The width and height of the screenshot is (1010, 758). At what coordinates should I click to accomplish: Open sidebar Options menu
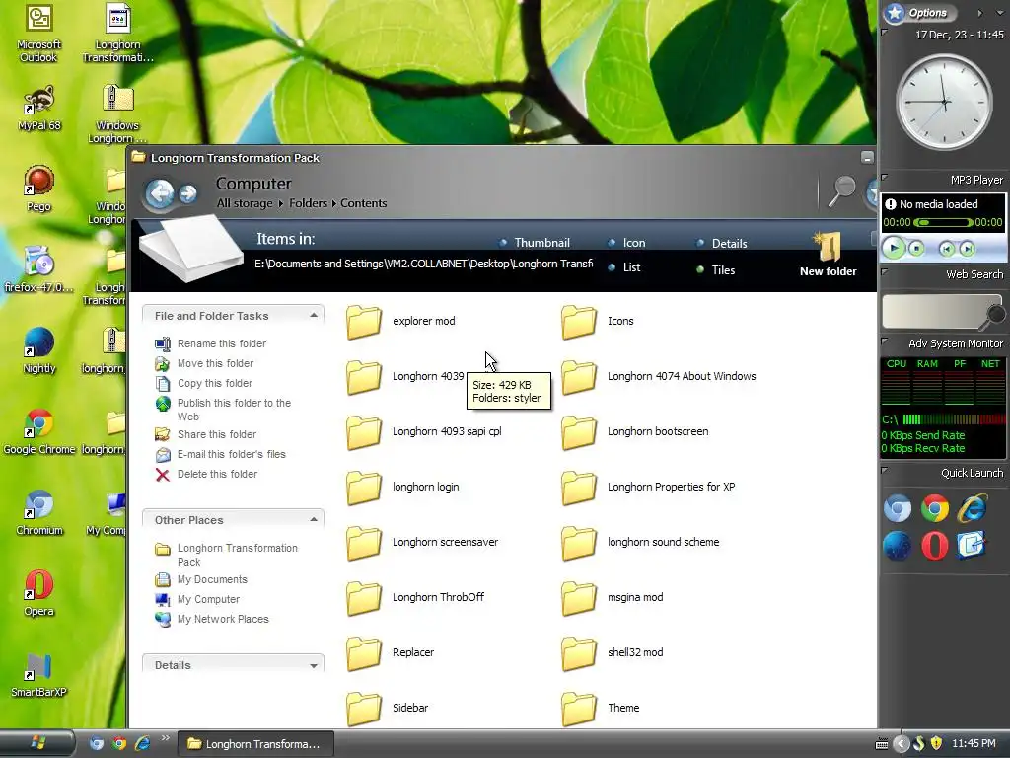[919, 12]
